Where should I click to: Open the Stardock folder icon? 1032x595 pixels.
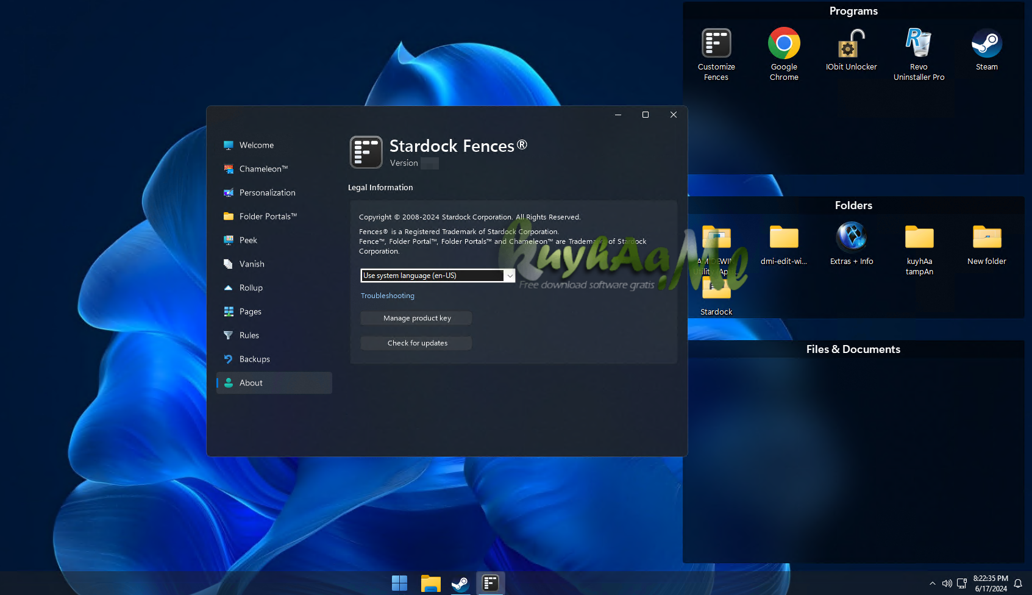[716, 297]
